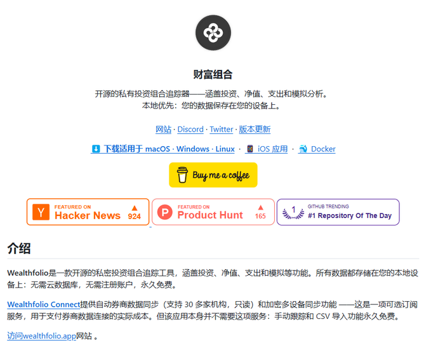Image resolution: width=431 pixels, height=343 pixels.
Task: Click the Hacker News upvote triangle
Action: point(134,208)
